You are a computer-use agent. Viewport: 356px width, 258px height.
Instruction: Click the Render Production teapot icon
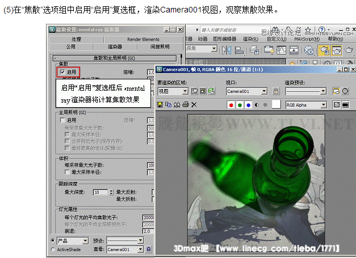(349, 50)
